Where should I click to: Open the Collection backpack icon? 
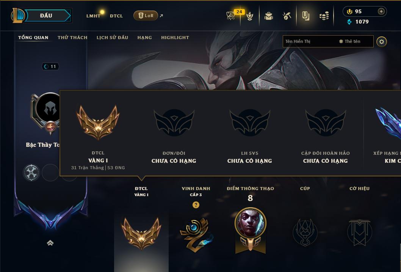coord(268,16)
